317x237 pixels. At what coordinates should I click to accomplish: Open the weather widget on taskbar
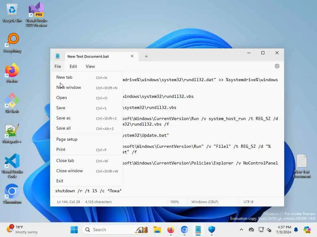pos(22,230)
